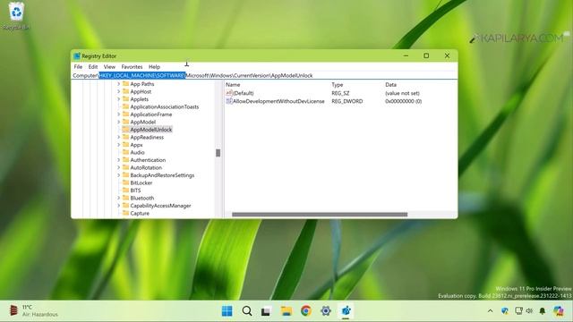Click the BitLocker folder icon
The height and width of the screenshot is (322, 573).
(125, 182)
